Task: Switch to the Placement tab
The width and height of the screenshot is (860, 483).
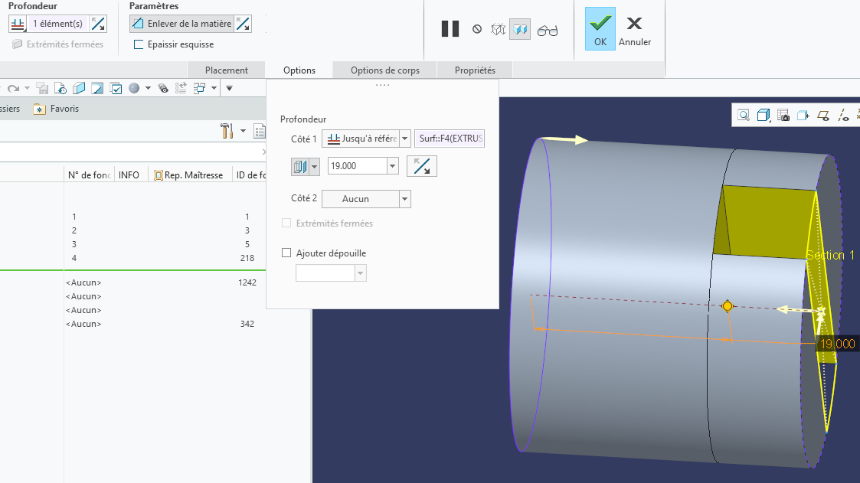Action: 226,70
